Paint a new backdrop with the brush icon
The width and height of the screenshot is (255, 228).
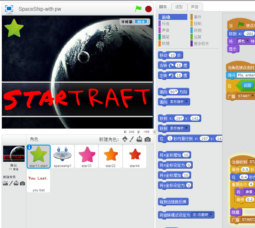11,183
